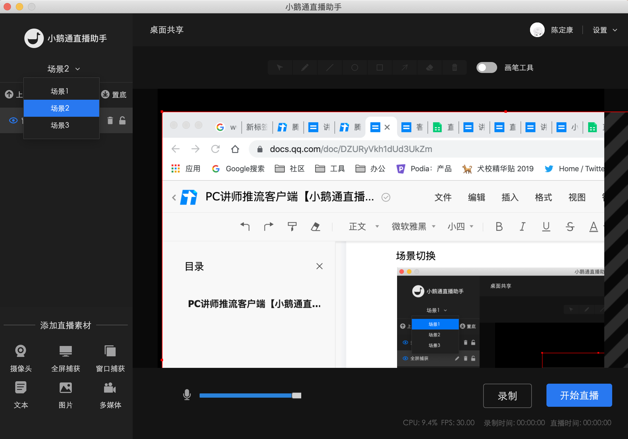Viewport: 628px width, 439px height.
Task: Click the user avatar beside 陈定康
Action: (537, 30)
